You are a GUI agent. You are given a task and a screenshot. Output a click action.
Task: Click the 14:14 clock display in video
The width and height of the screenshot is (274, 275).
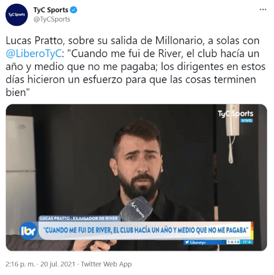233,242
